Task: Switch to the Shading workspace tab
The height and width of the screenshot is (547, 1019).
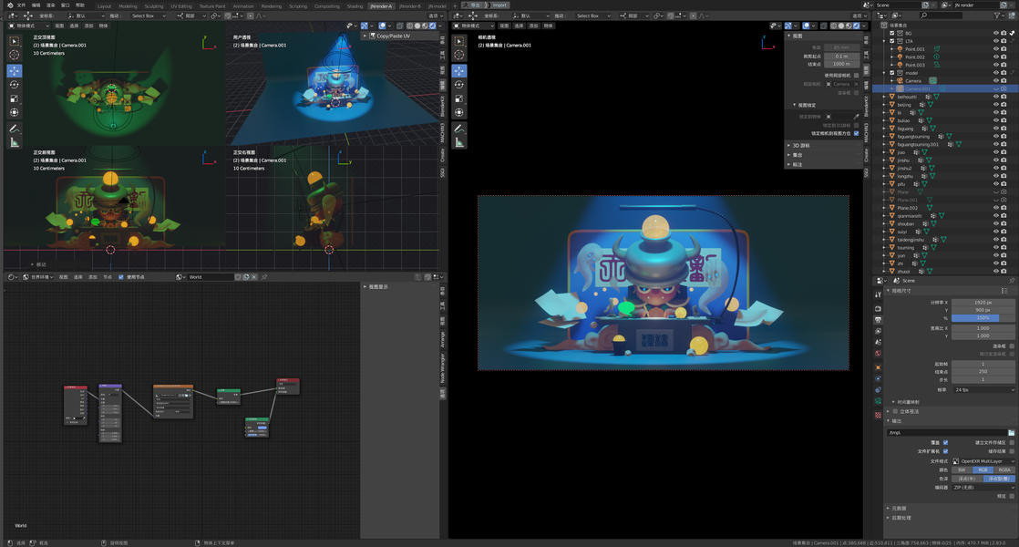Action: tap(355, 5)
